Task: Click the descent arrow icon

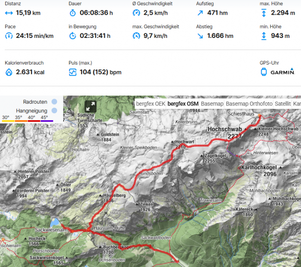Action: click(200, 36)
